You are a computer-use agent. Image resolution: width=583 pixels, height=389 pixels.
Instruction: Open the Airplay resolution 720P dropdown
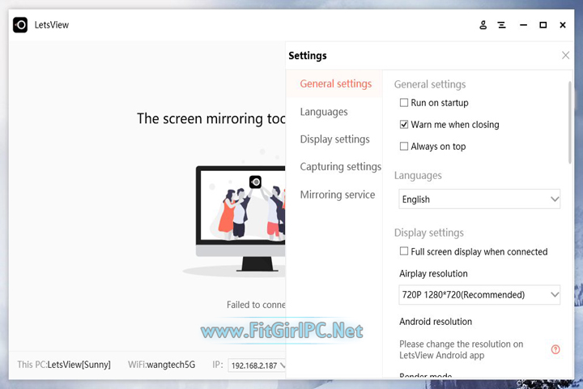[x=479, y=294]
